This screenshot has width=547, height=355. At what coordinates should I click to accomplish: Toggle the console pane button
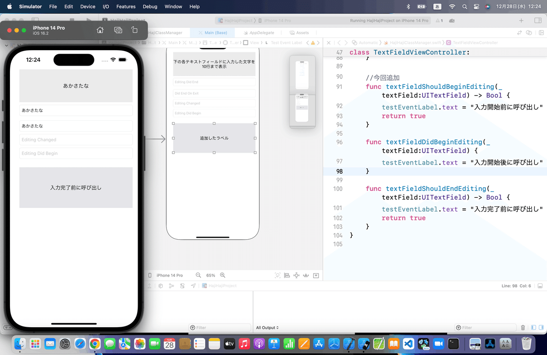pyautogui.click(x=541, y=327)
